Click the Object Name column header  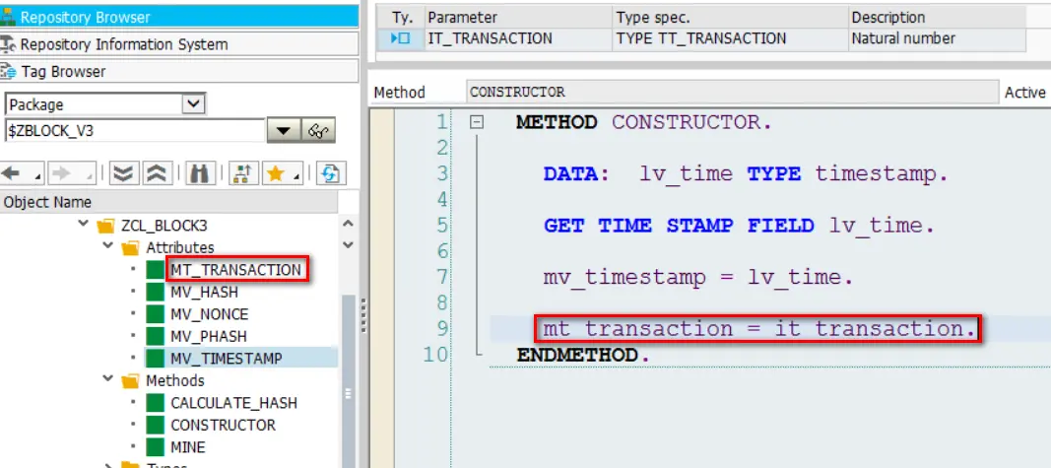(168, 202)
